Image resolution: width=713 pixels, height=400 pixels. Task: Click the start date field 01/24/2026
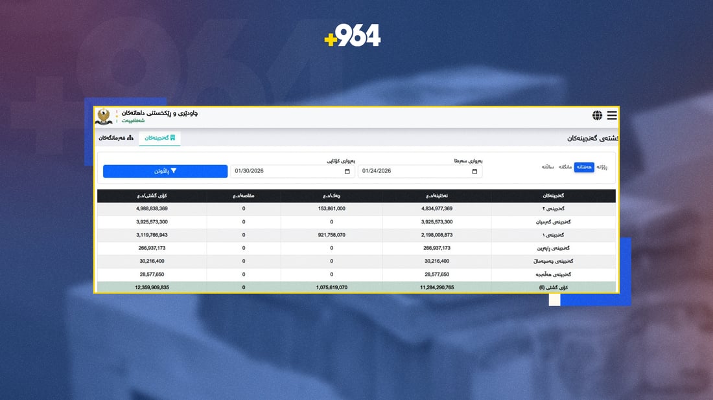coord(415,172)
